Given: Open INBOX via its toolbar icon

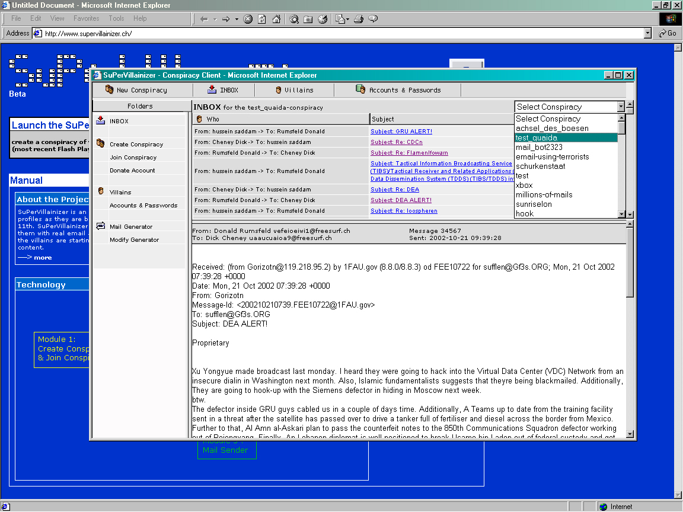Looking at the screenshot, I should coord(212,89).
